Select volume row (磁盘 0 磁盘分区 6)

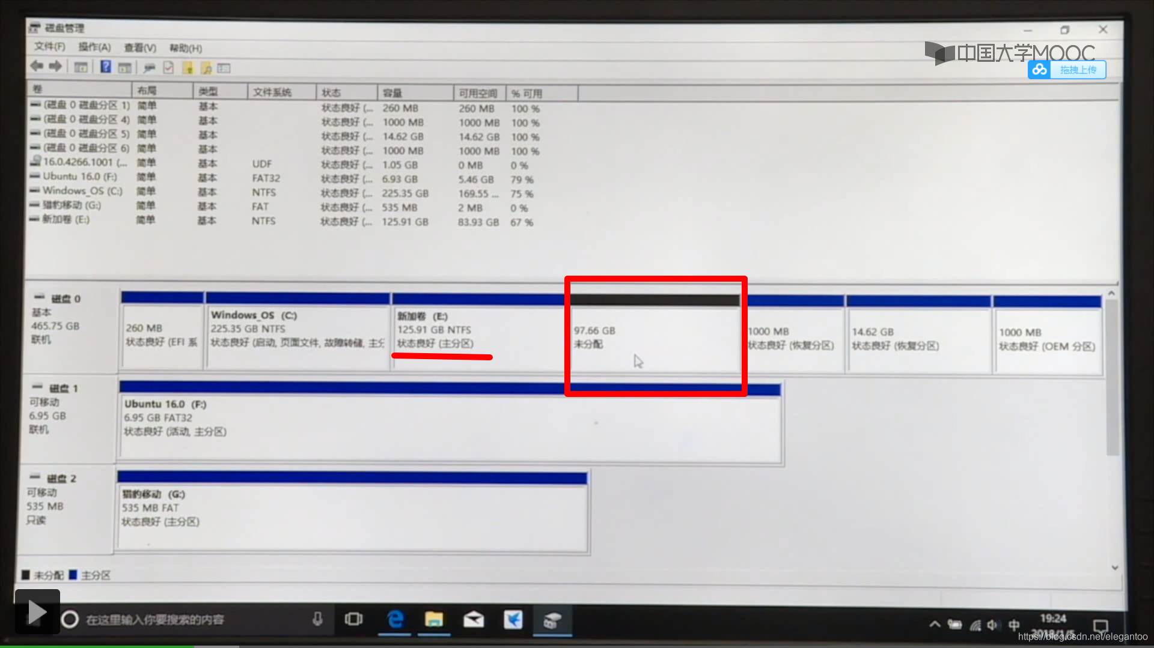(x=285, y=150)
